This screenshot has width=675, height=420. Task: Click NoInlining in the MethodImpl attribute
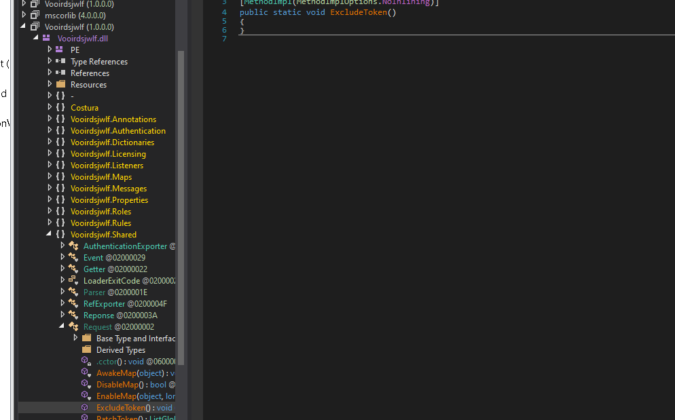point(405,3)
